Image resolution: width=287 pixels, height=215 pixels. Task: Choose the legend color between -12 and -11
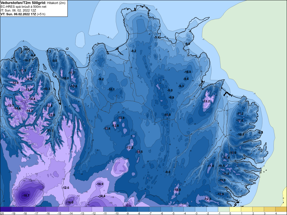98,209
